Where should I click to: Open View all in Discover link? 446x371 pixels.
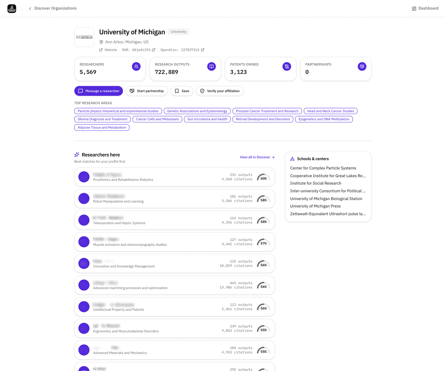(257, 157)
